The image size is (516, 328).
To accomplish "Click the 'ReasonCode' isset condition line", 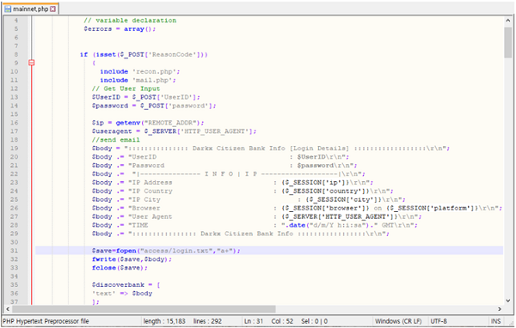I will pos(144,55).
